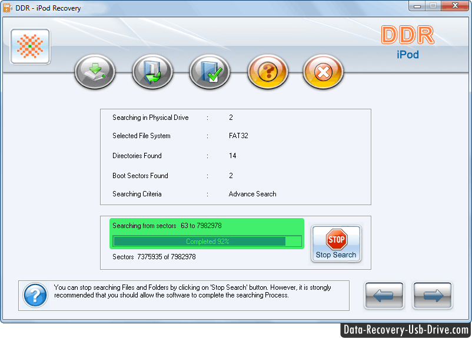Click the blue question mark info icon

[x=35, y=295]
